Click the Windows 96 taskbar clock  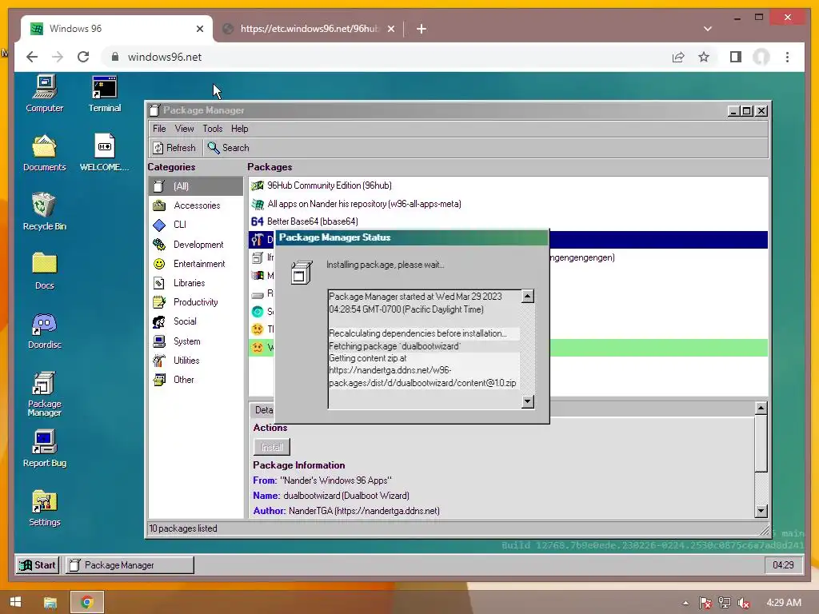783,565
